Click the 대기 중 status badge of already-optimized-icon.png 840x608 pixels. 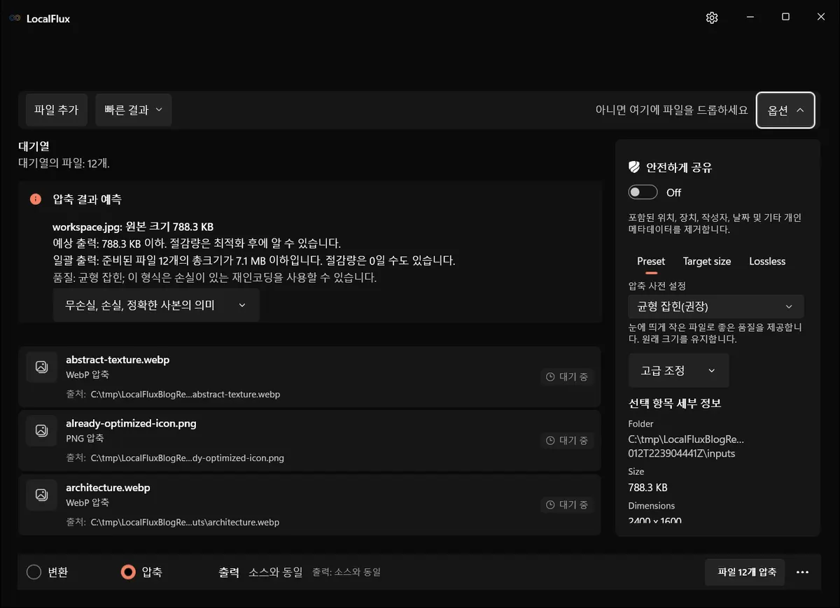(567, 440)
